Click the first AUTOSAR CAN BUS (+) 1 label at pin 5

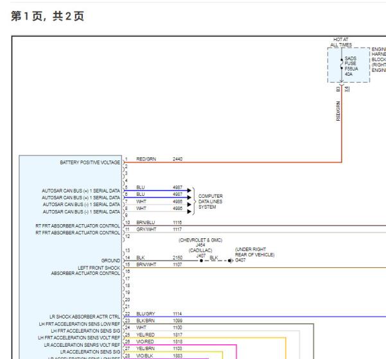click(x=81, y=191)
